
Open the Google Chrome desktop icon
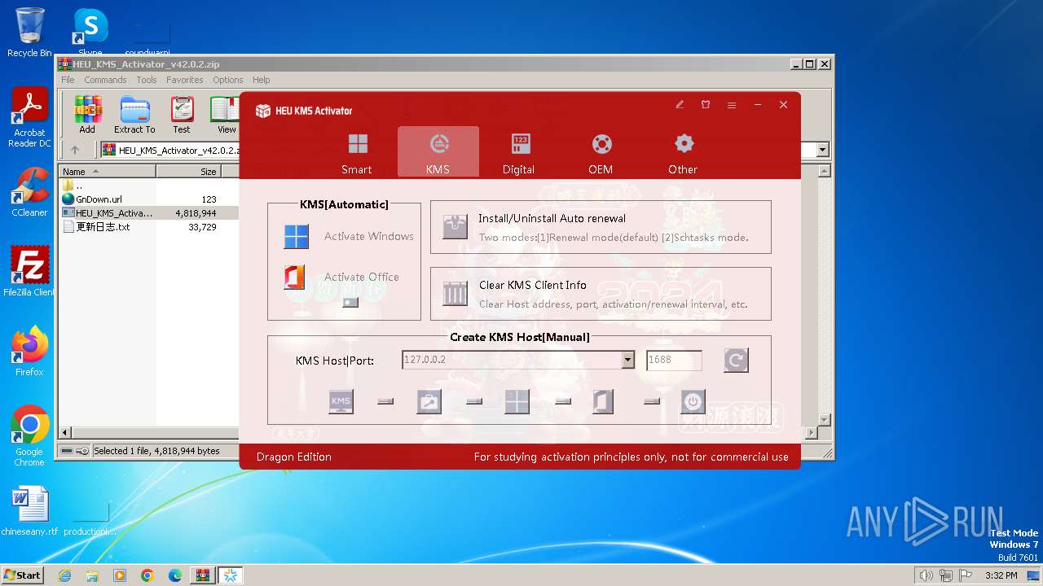tap(29, 435)
